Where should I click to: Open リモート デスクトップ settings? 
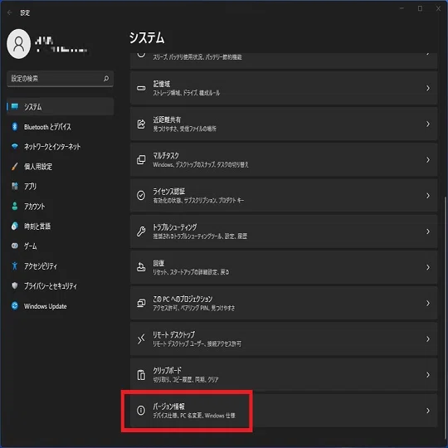click(284, 339)
